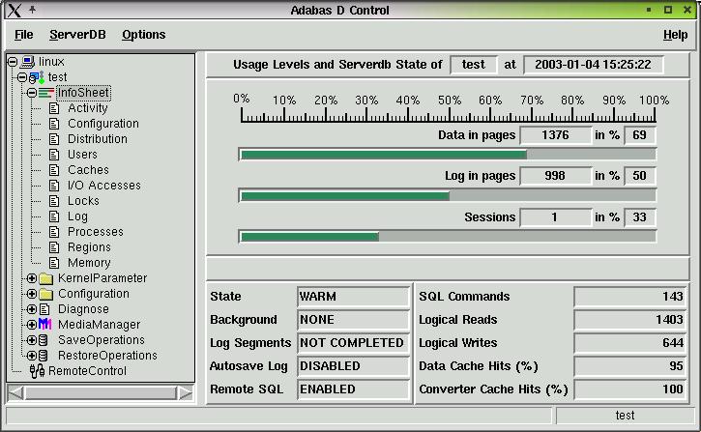701x432 pixels.
Task: Click the serverdb name field test
Action: pyautogui.click(x=474, y=65)
